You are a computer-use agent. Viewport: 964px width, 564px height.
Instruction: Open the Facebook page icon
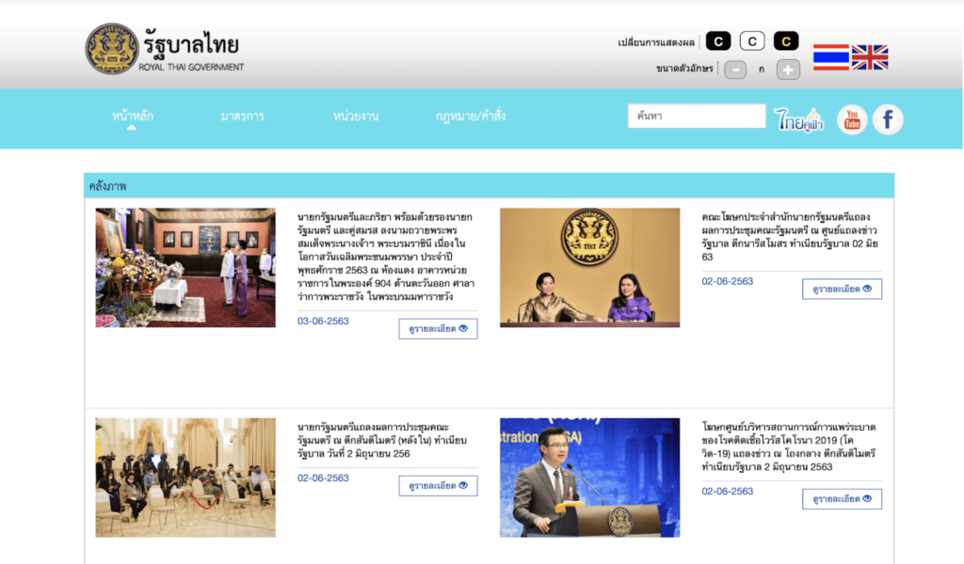887,119
